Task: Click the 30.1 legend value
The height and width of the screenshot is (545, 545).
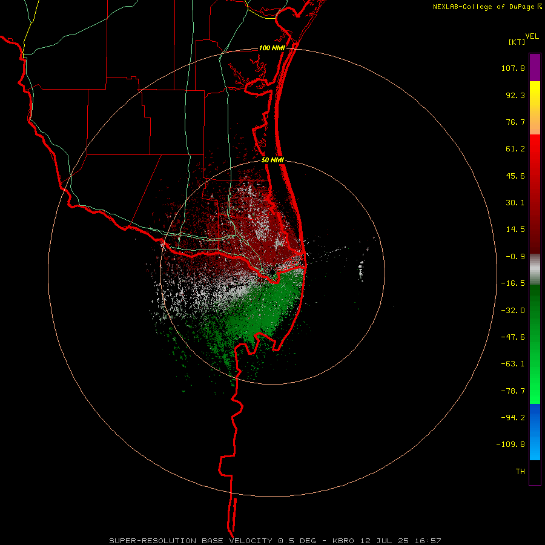Action: (515, 203)
